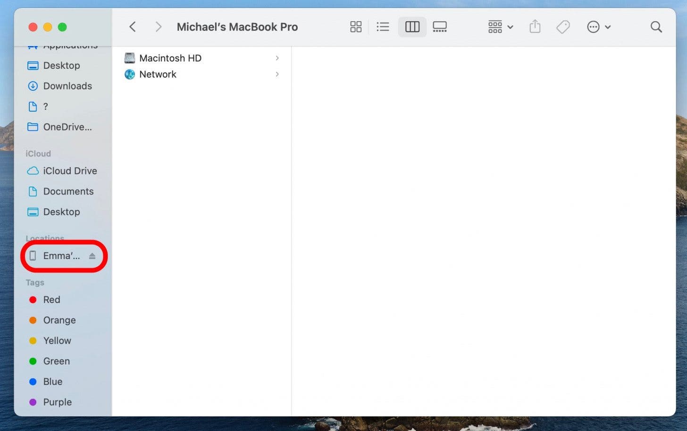
Task: Open the More actions ellipsis menu
Action: [x=598, y=27]
